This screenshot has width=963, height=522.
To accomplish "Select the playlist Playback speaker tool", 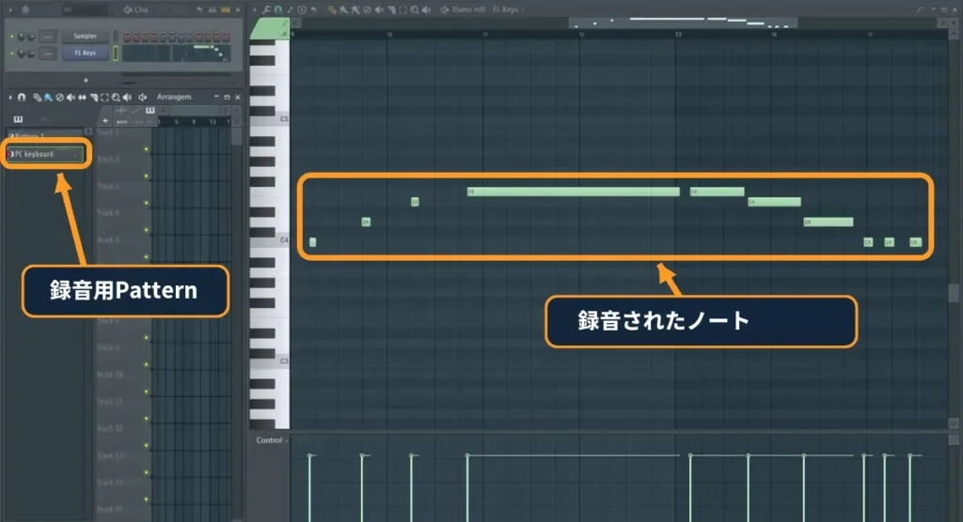I will (127, 97).
